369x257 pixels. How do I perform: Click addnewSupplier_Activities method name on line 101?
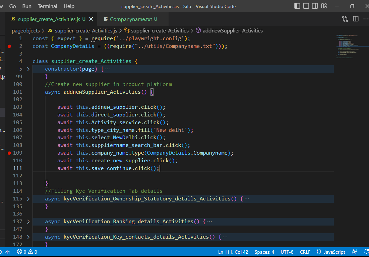coord(102,92)
